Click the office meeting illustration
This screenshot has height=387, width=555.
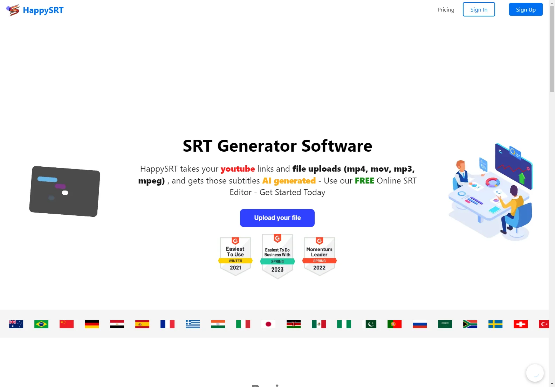pos(491,192)
